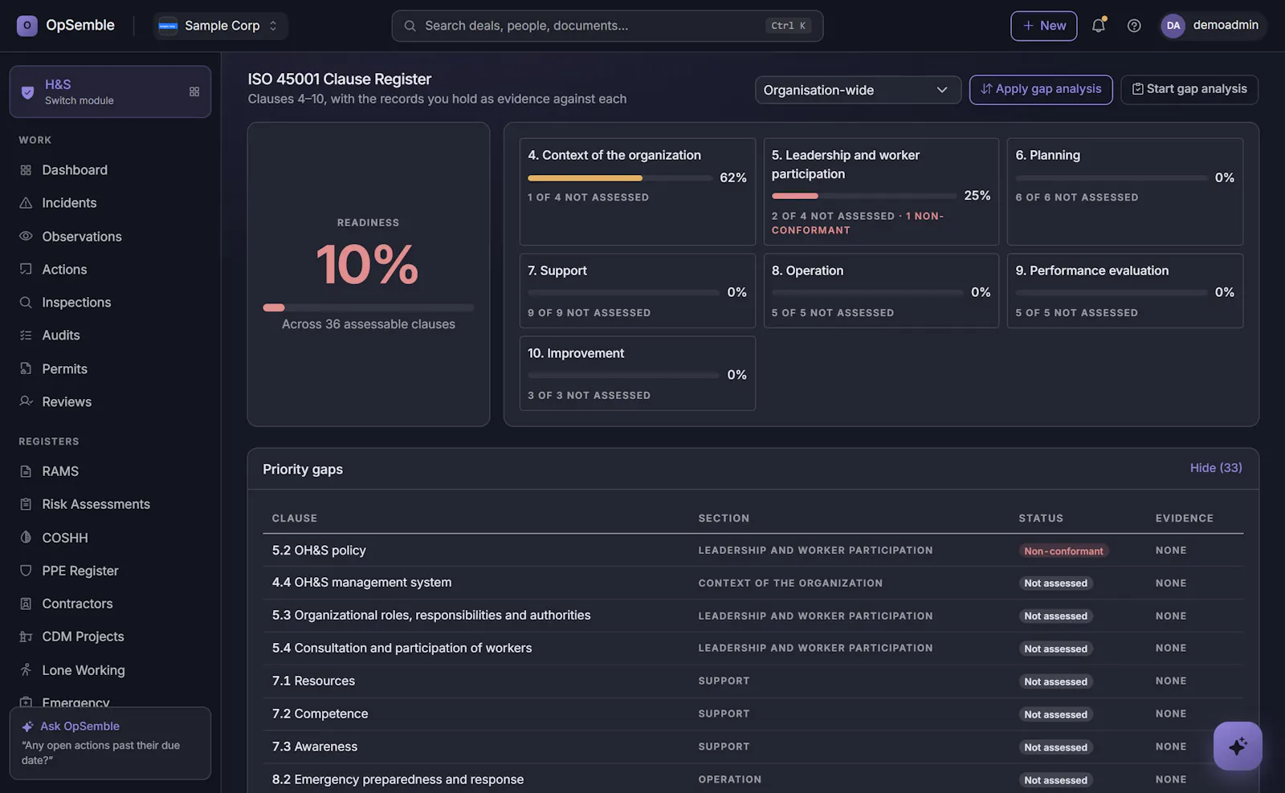Open Incidents from the sidebar
1285x793 pixels.
[x=110, y=203]
